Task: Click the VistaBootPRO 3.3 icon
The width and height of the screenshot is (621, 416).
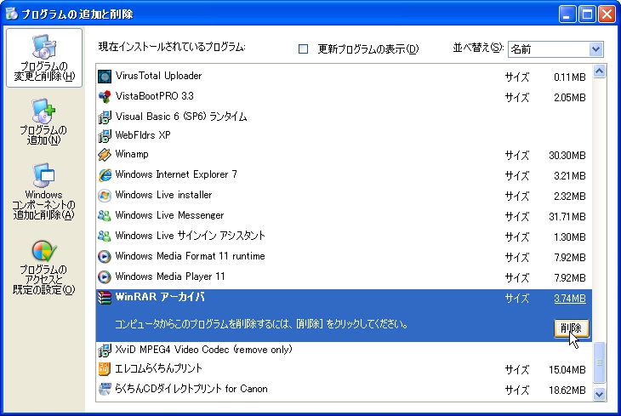Action: coord(105,97)
